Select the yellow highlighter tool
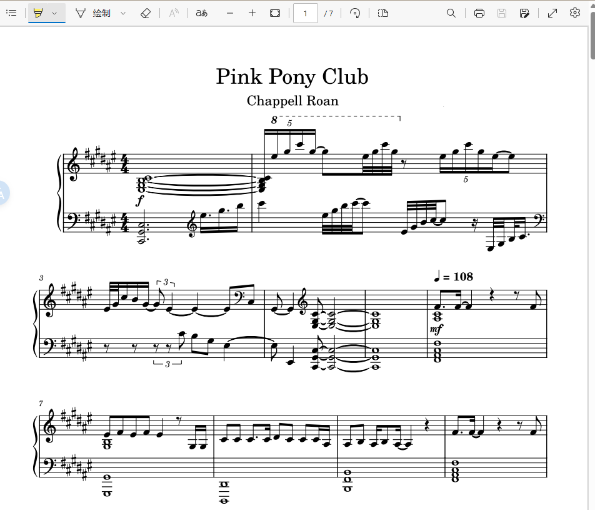The height and width of the screenshot is (510, 595). coord(38,13)
